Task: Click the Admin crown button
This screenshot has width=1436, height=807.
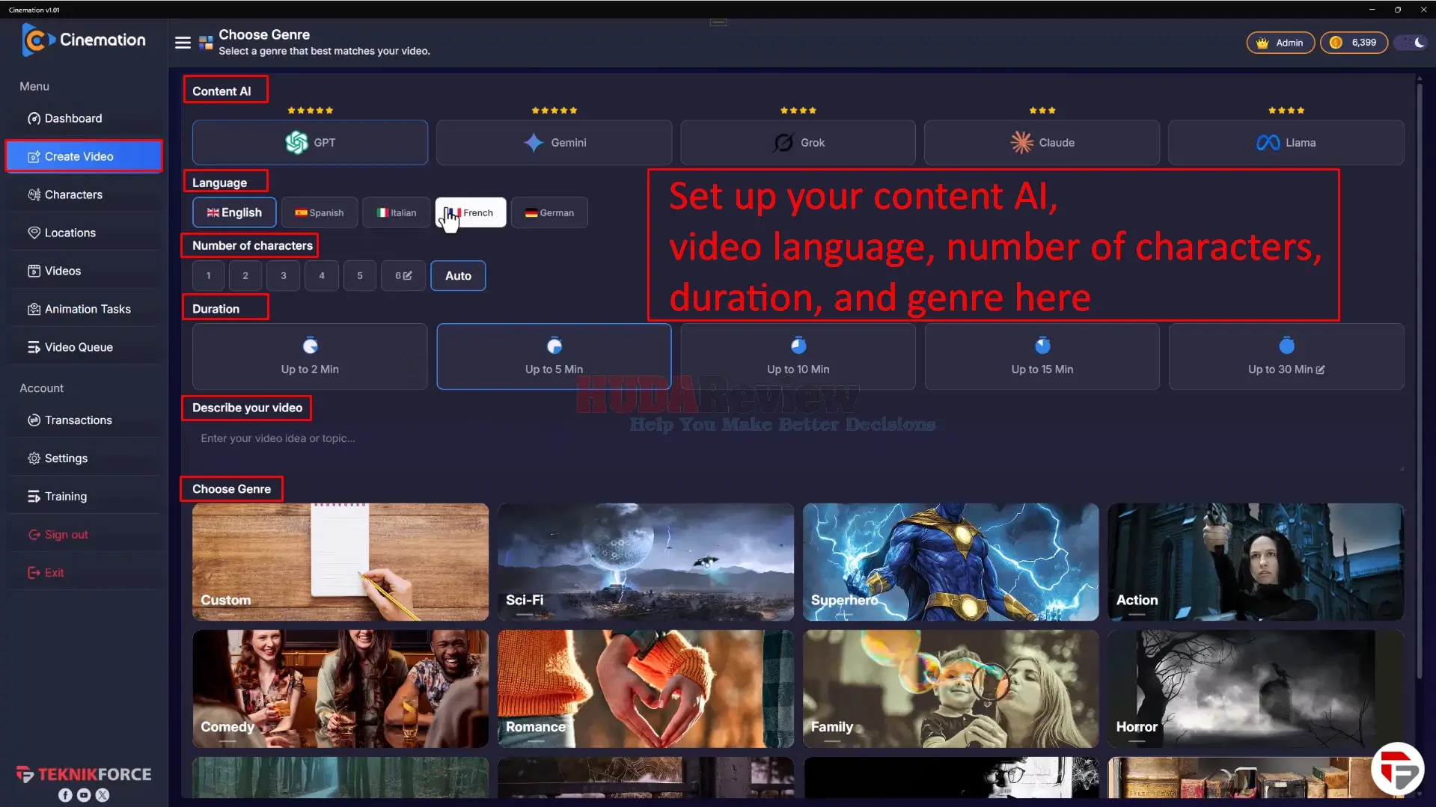Action: (x=1280, y=43)
